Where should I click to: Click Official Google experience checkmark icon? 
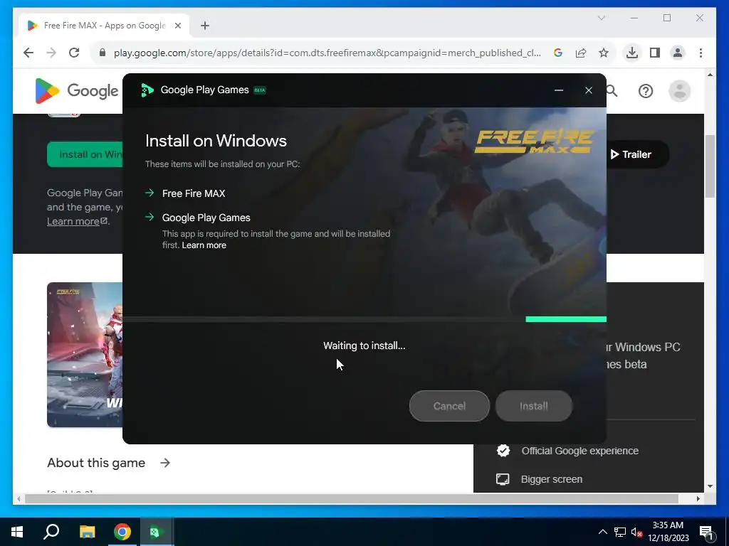503,450
